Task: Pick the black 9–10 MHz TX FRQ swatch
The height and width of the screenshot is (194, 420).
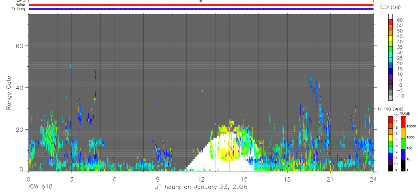Action: coord(391,168)
